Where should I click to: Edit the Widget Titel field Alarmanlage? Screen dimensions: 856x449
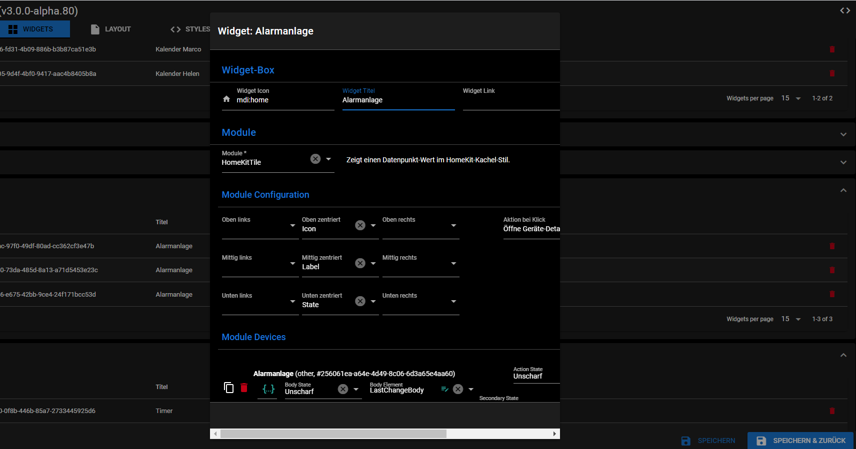tap(398, 100)
